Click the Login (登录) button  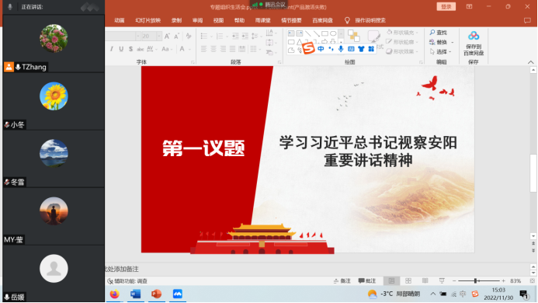[x=446, y=6]
